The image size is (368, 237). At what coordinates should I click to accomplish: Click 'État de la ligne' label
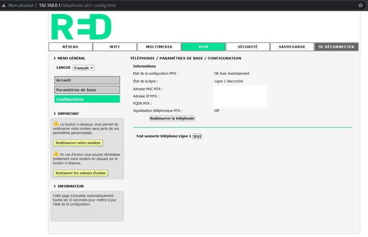[145, 81]
